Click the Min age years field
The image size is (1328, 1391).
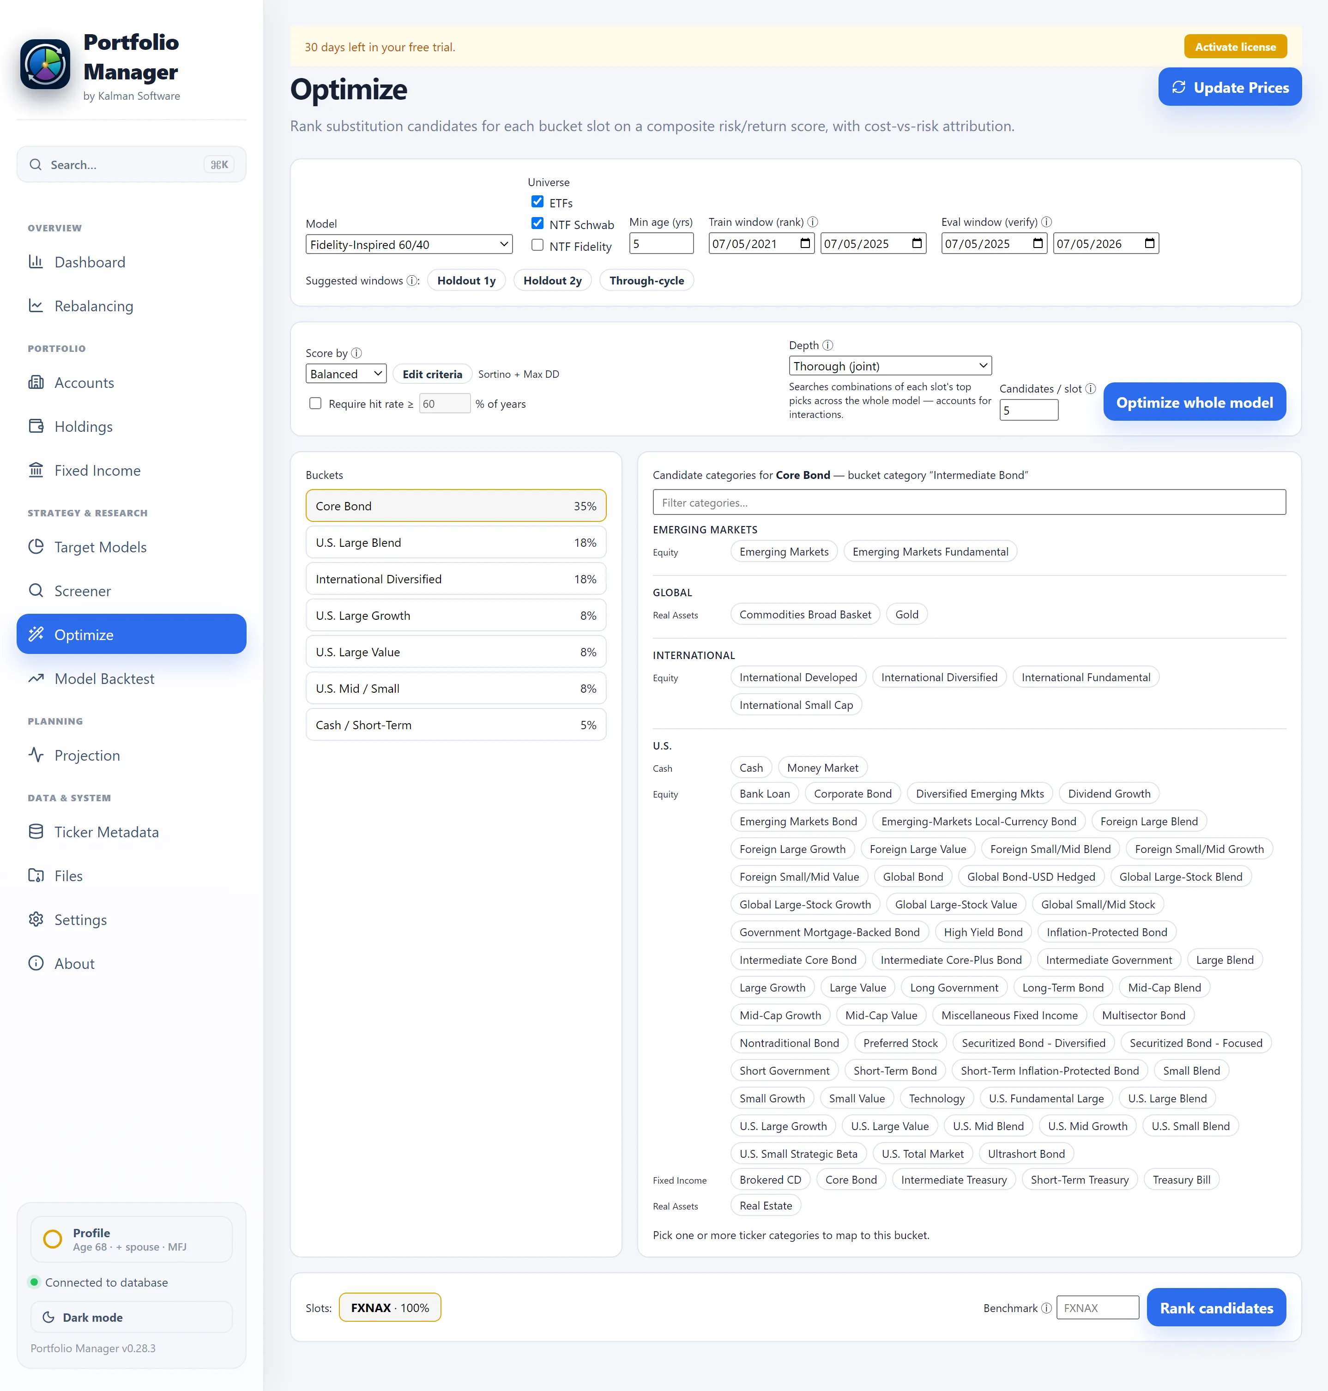pyautogui.click(x=661, y=243)
